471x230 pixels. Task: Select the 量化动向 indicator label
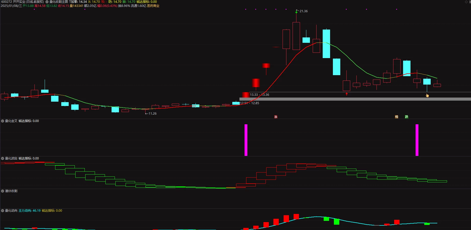11,211
